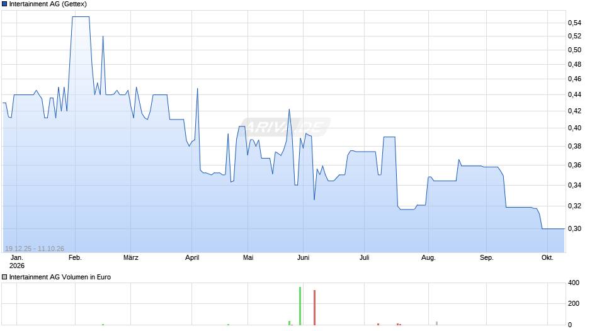Click the 400 volume axis value
This screenshot has height=331, width=592.
coord(574,283)
